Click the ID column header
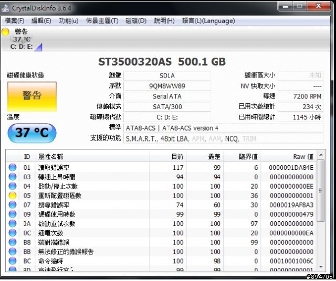 point(27,157)
